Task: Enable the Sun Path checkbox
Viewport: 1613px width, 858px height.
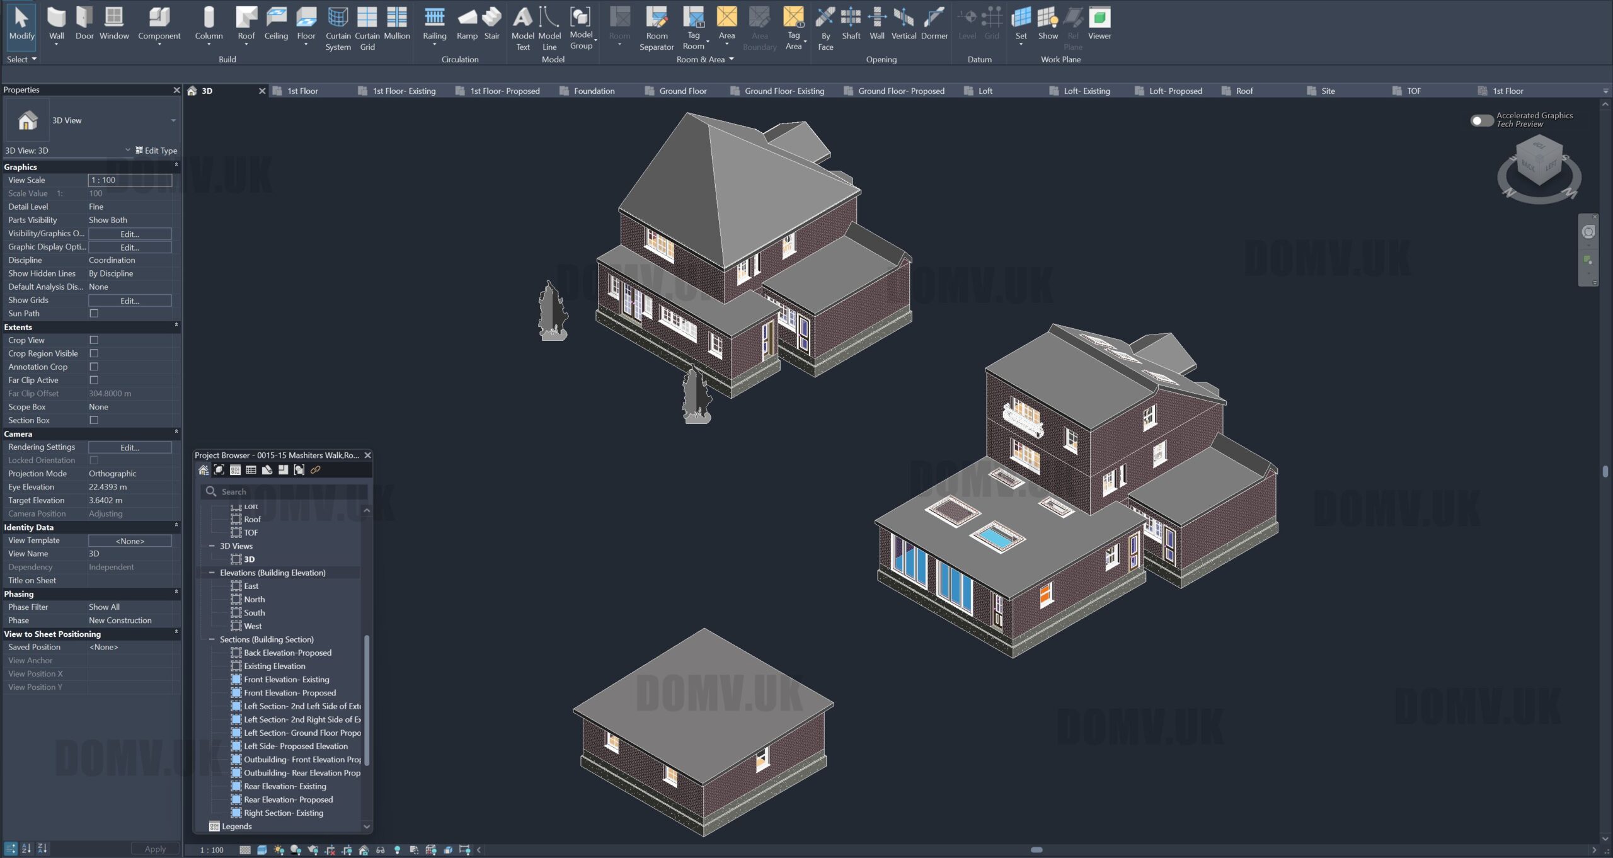Action: (94, 313)
